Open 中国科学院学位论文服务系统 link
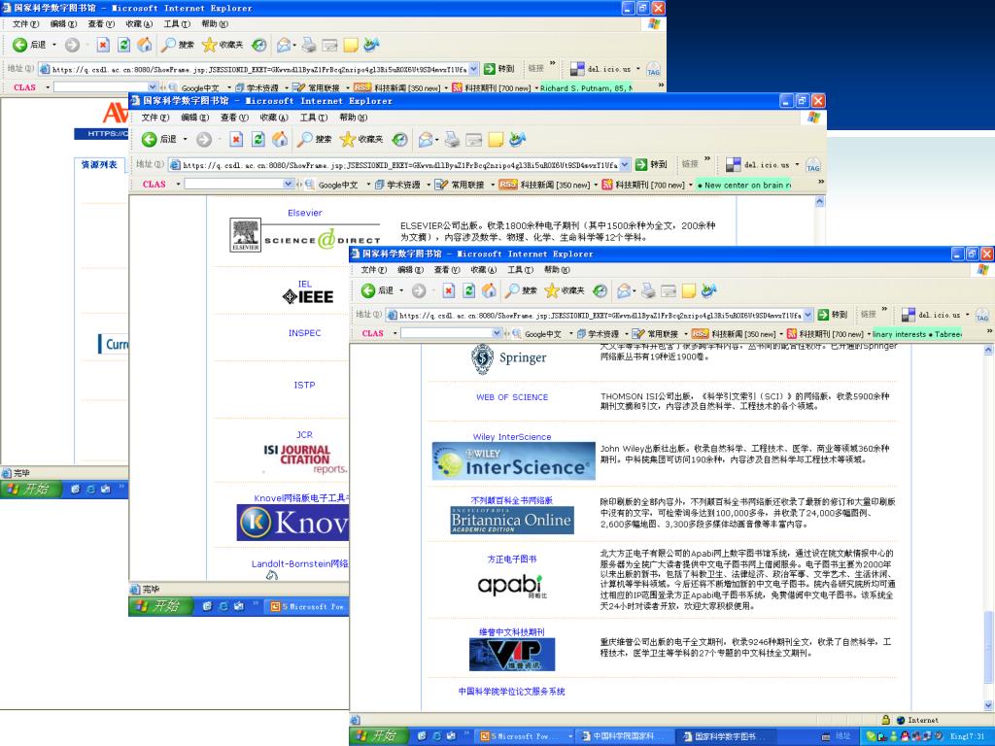995x746 pixels. tap(511, 692)
